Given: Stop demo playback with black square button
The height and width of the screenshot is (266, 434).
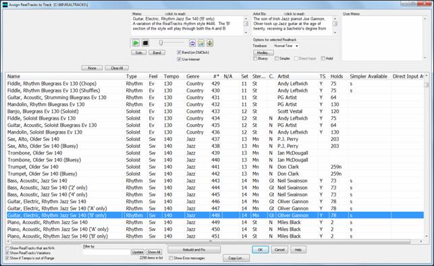Looking at the screenshot, I should point(145,43).
